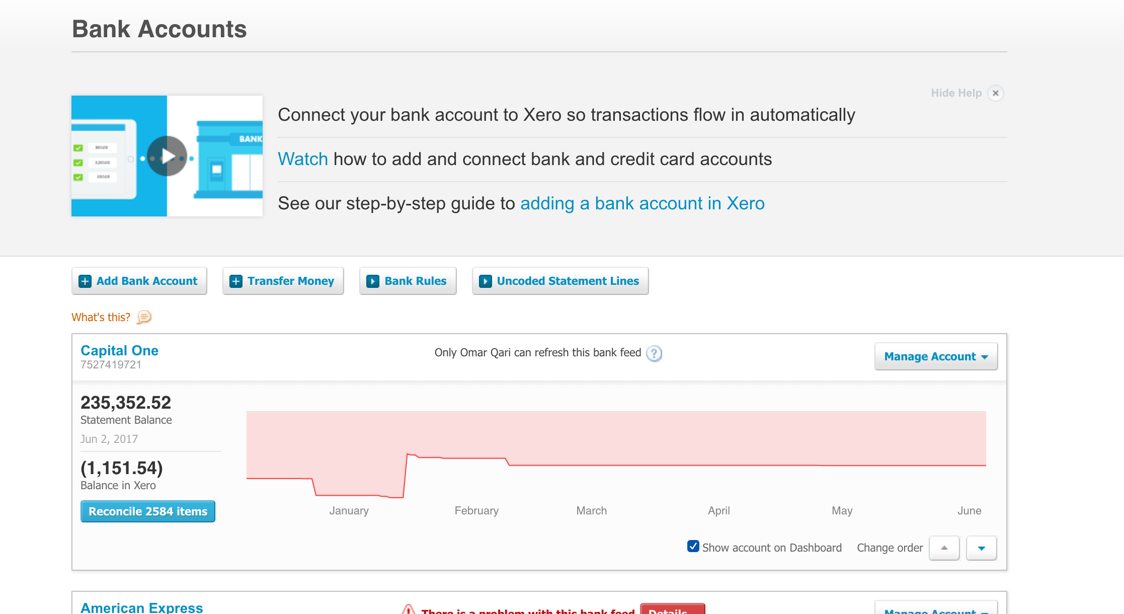Click the Transfer Money arrow icon

point(236,281)
